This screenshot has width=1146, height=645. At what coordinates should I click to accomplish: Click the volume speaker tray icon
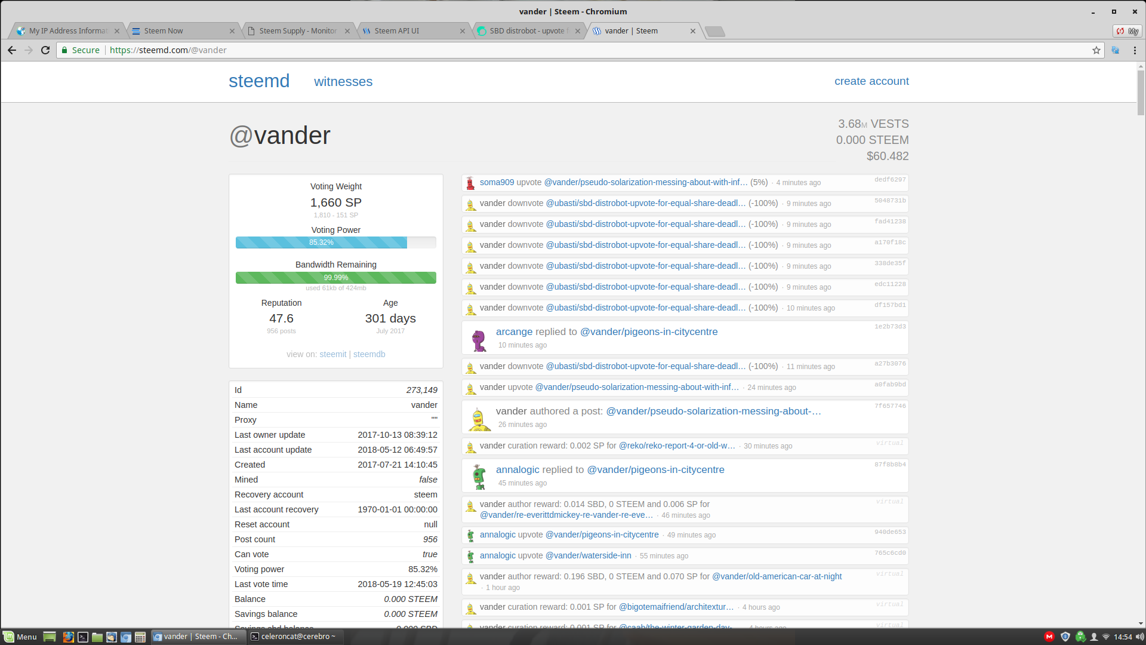[x=1139, y=637]
